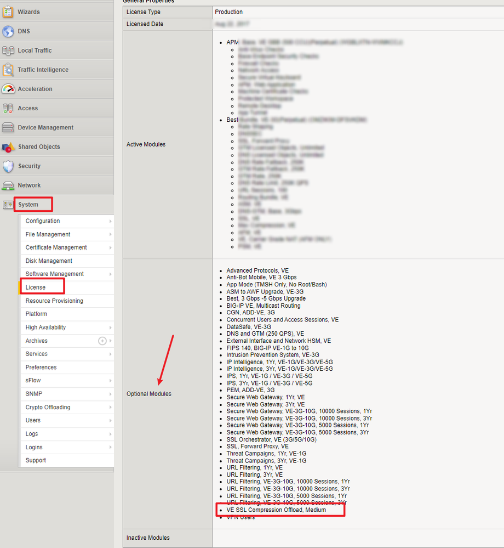
Task: Expand the Users submenu arrow
Action: click(x=110, y=420)
